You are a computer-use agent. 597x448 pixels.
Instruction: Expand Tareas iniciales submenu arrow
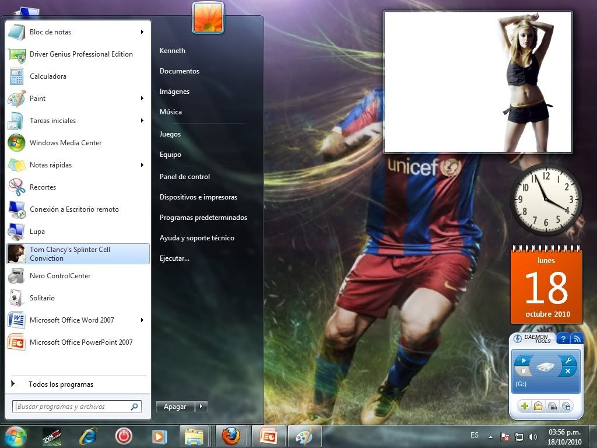pyautogui.click(x=142, y=120)
